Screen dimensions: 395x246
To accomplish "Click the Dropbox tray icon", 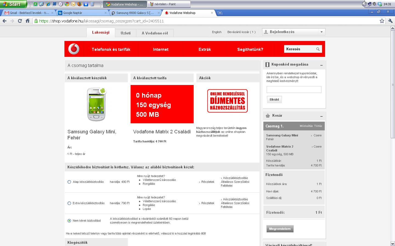I will click(380, 4).
